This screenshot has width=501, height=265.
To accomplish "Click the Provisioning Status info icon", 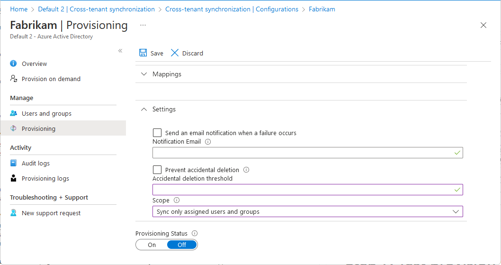I will pyautogui.click(x=195, y=233).
